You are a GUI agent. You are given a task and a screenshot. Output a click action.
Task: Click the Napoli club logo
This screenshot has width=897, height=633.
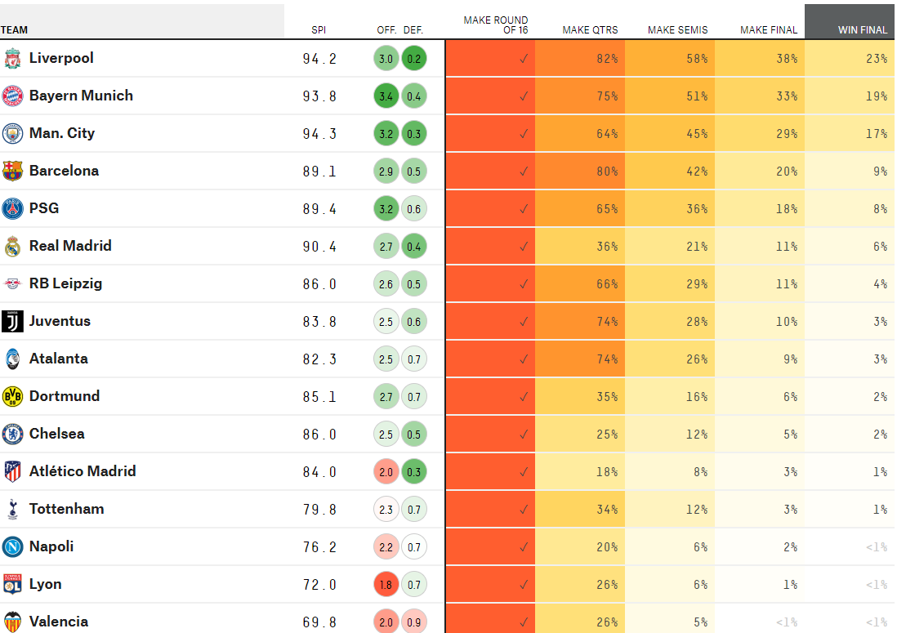click(12, 547)
